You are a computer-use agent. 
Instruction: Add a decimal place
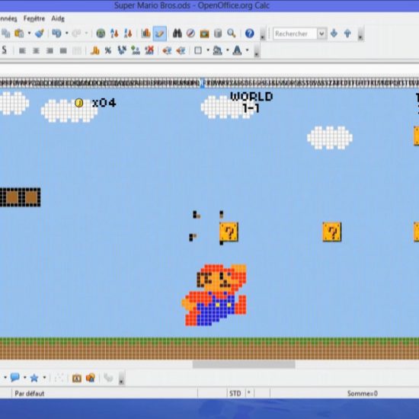point(136,50)
